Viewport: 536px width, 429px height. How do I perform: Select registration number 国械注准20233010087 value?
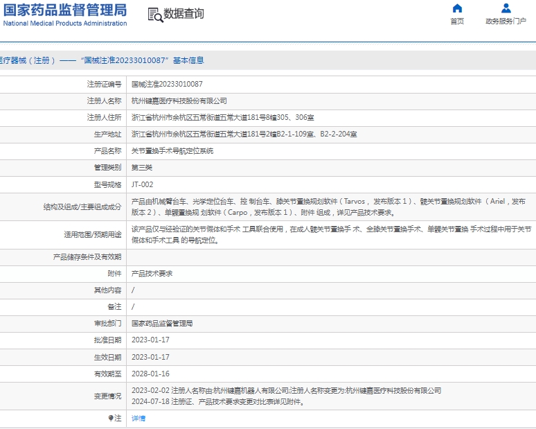pyautogui.click(x=167, y=84)
